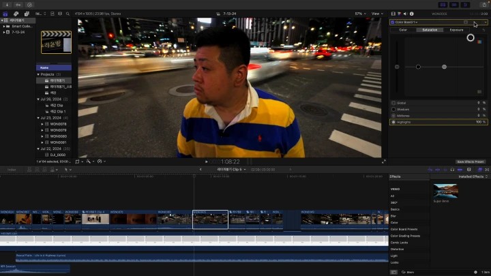
Task: Show the Effects browser icon
Action: pyautogui.click(x=479, y=170)
